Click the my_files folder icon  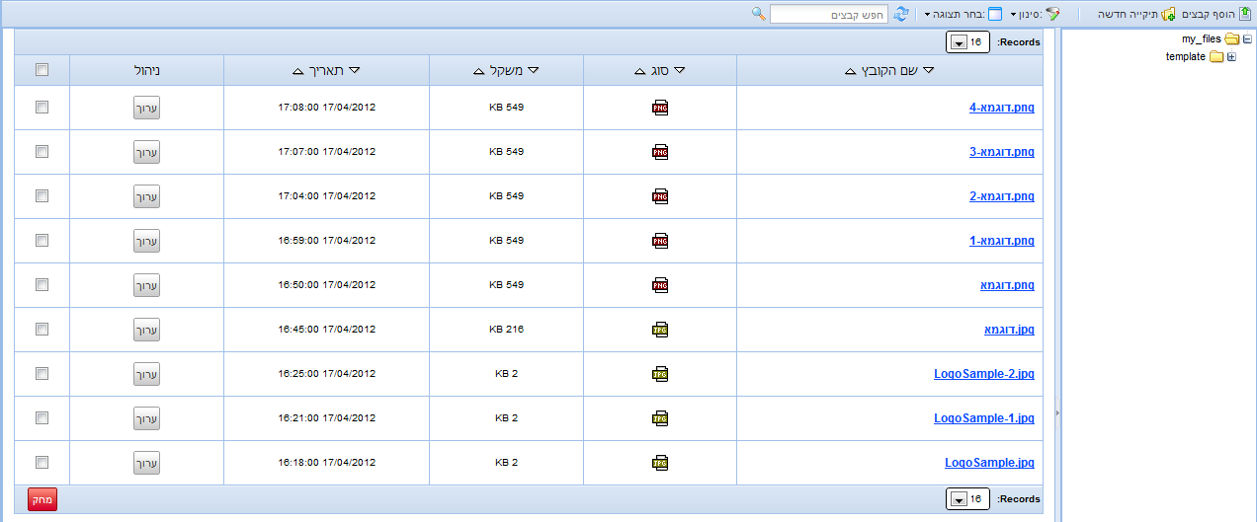point(1231,39)
